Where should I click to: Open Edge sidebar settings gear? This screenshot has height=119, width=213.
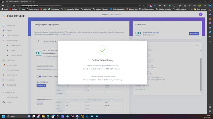pos(210,111)
